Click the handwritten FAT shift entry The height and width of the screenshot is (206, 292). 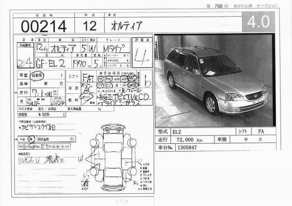88,78
